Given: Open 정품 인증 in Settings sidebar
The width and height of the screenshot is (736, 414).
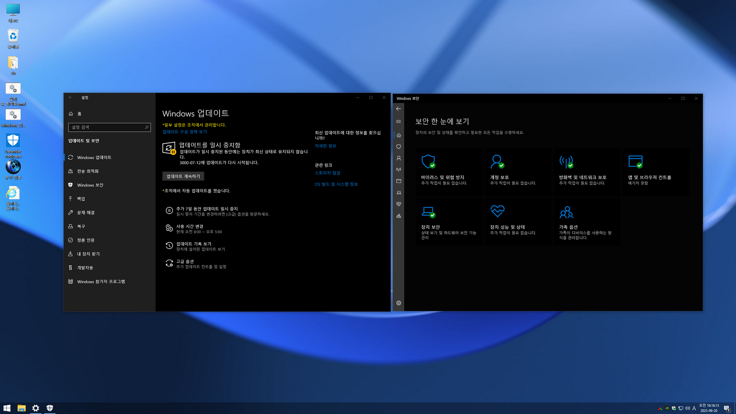Looking at the screenshot, I should tap(109, 240).
